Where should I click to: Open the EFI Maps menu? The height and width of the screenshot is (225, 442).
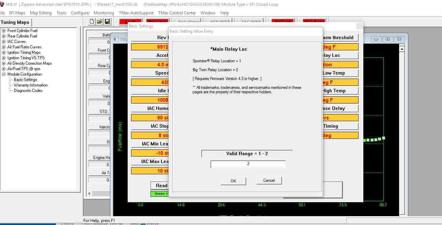tap(17, 13)
